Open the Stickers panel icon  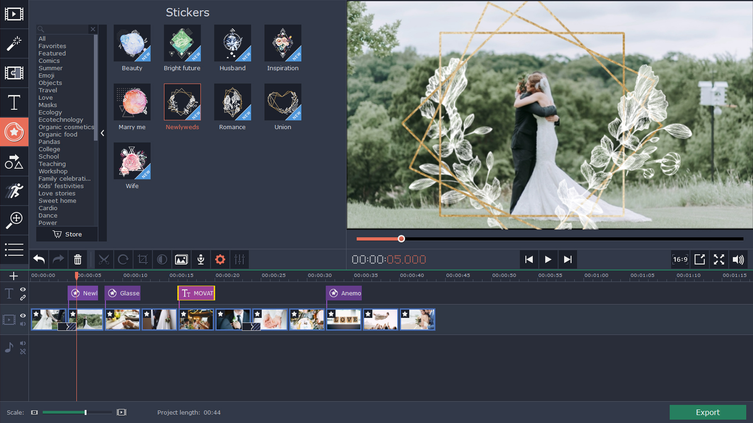15,132
